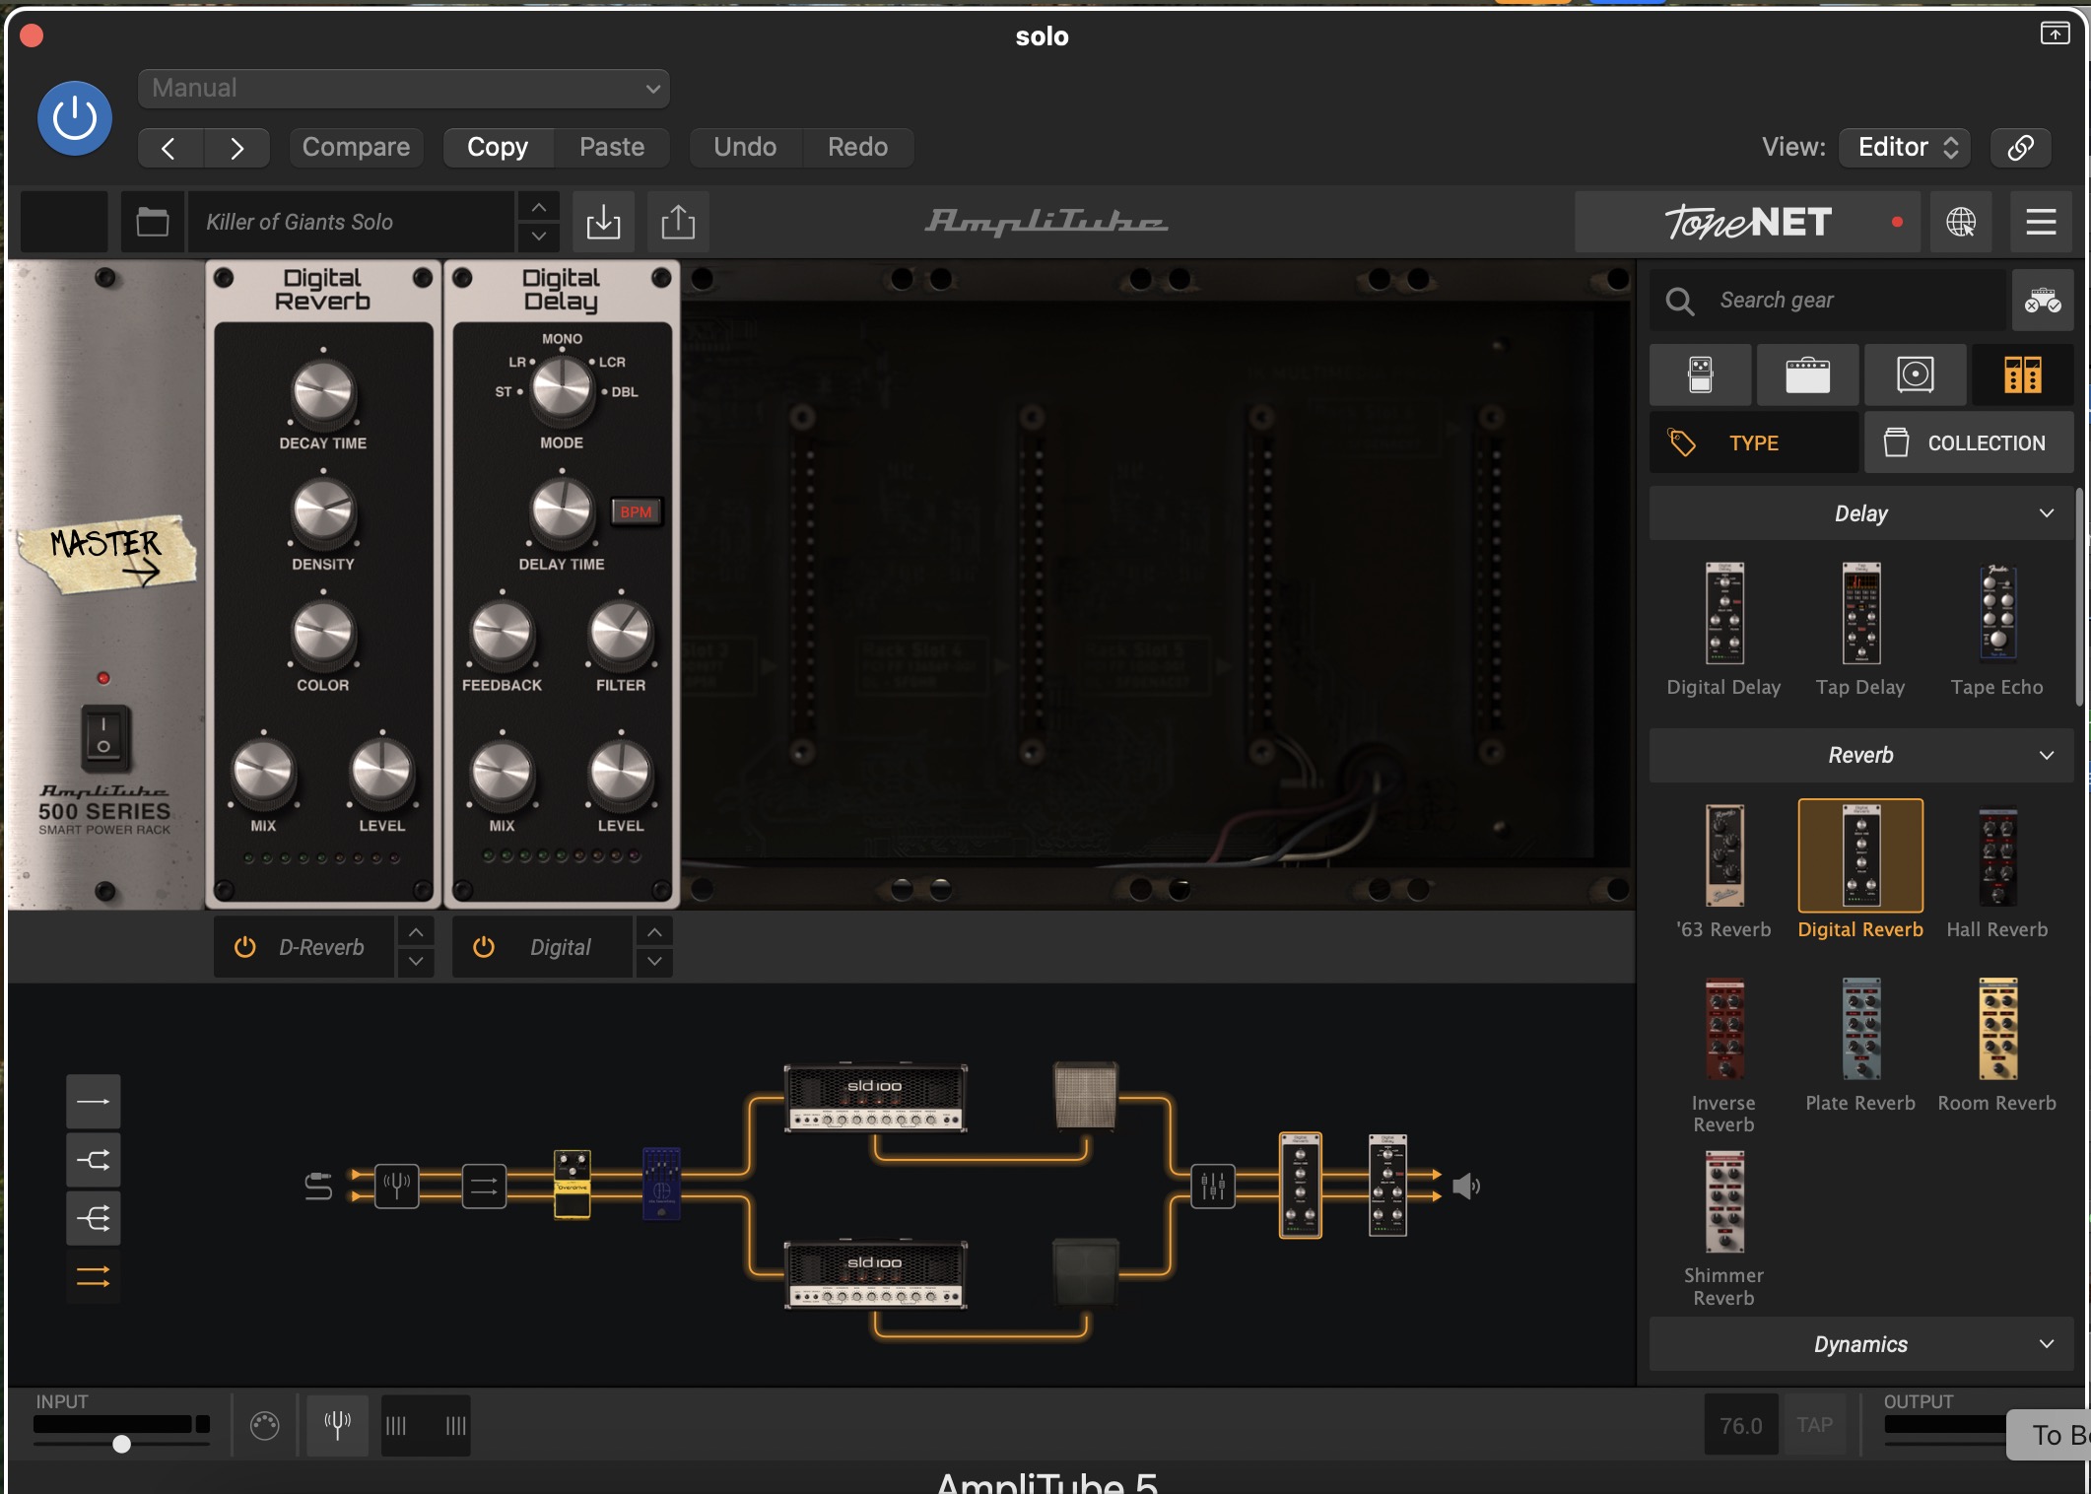Select single serial signal chain routing
This screenshot has width=2091, height=1494.
click(x=94, y=1101)
